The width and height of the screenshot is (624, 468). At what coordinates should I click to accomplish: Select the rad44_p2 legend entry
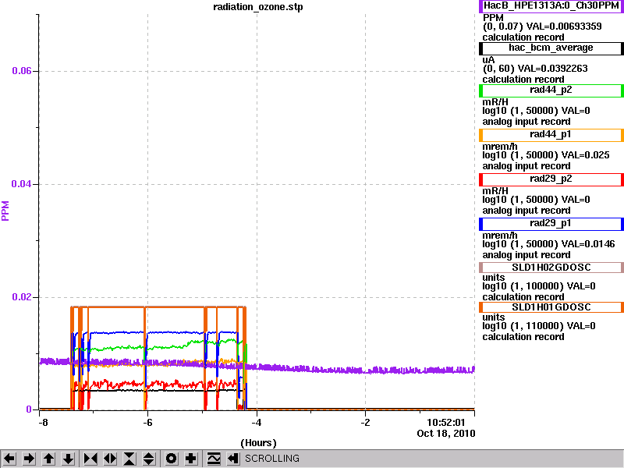tap(551, 90)
